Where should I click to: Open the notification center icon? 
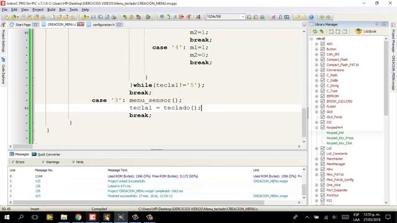click(388, 217)
